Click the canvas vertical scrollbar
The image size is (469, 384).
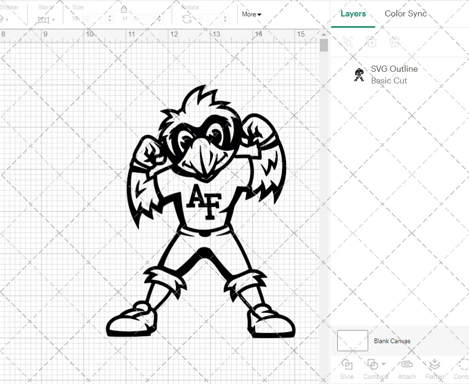tap(324, 45)
